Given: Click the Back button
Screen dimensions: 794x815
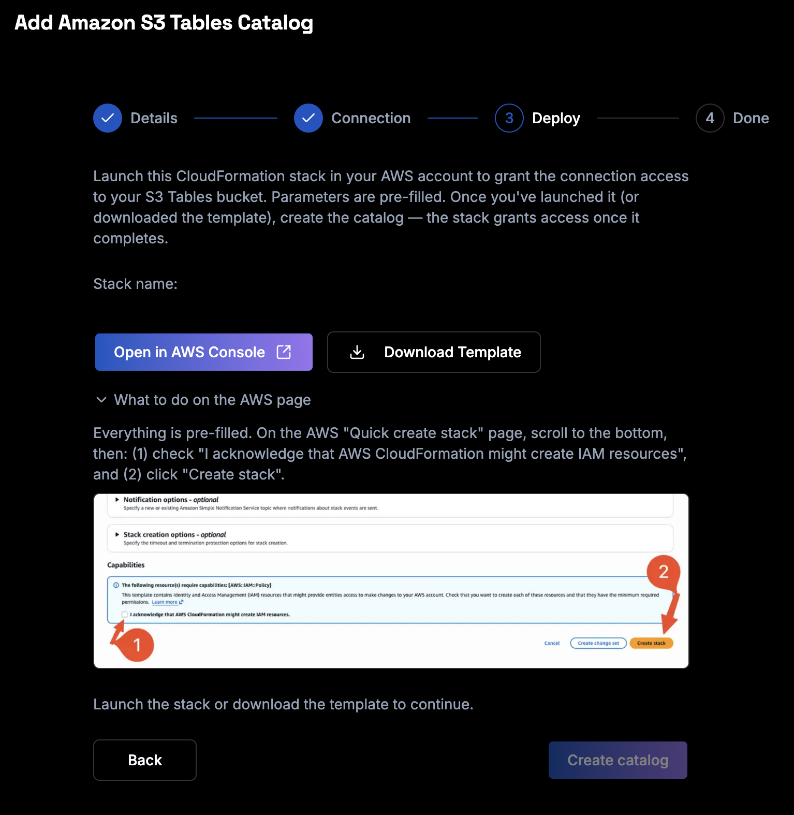Looking at the screenshot, I should 145,760.
